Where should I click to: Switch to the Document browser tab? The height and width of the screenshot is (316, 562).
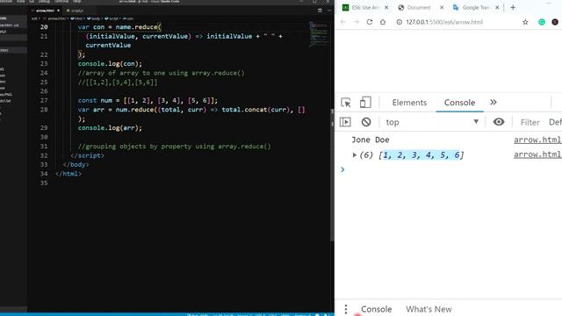pyautogui.click(x=418, y=8)
